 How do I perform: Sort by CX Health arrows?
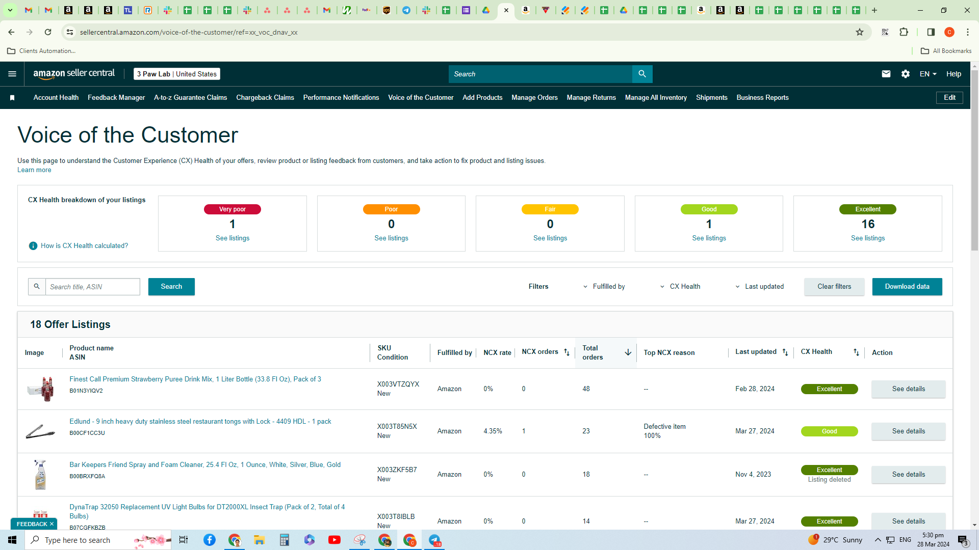(x=856, y=352)
